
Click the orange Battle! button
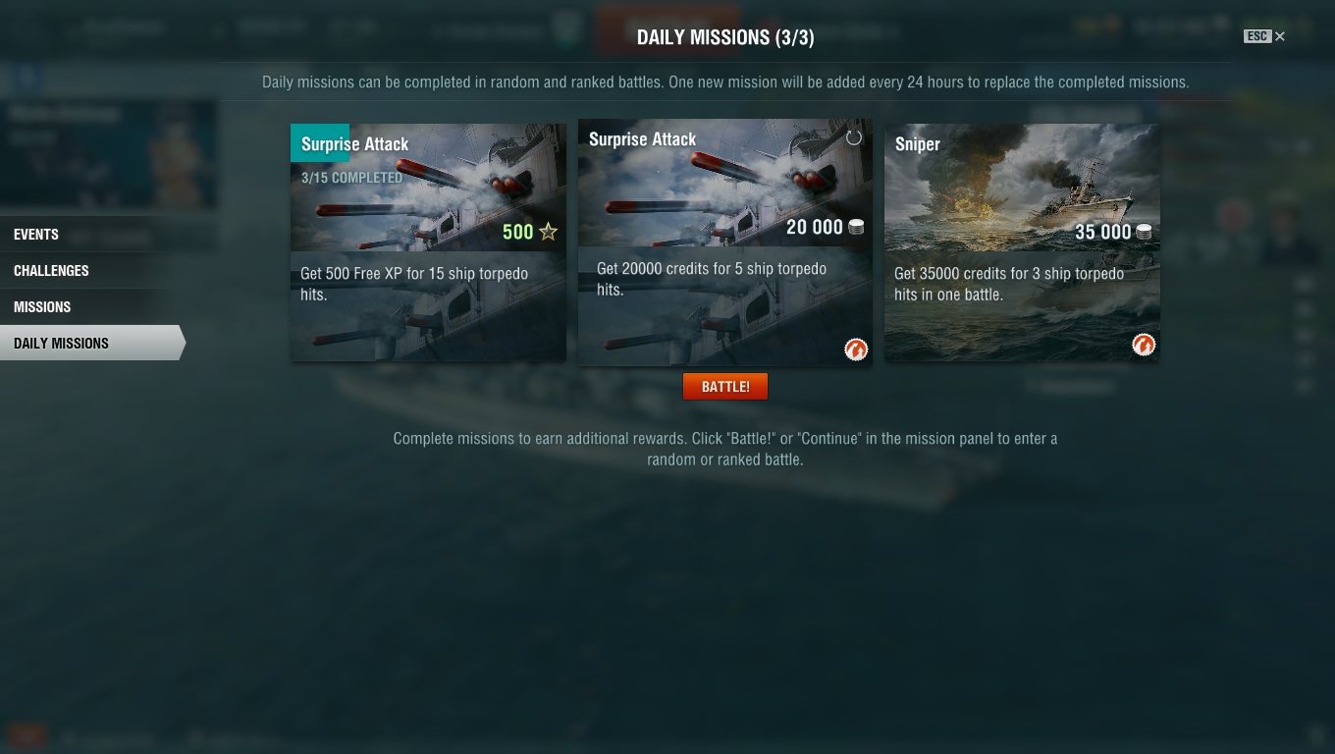[x=725, y=387]
